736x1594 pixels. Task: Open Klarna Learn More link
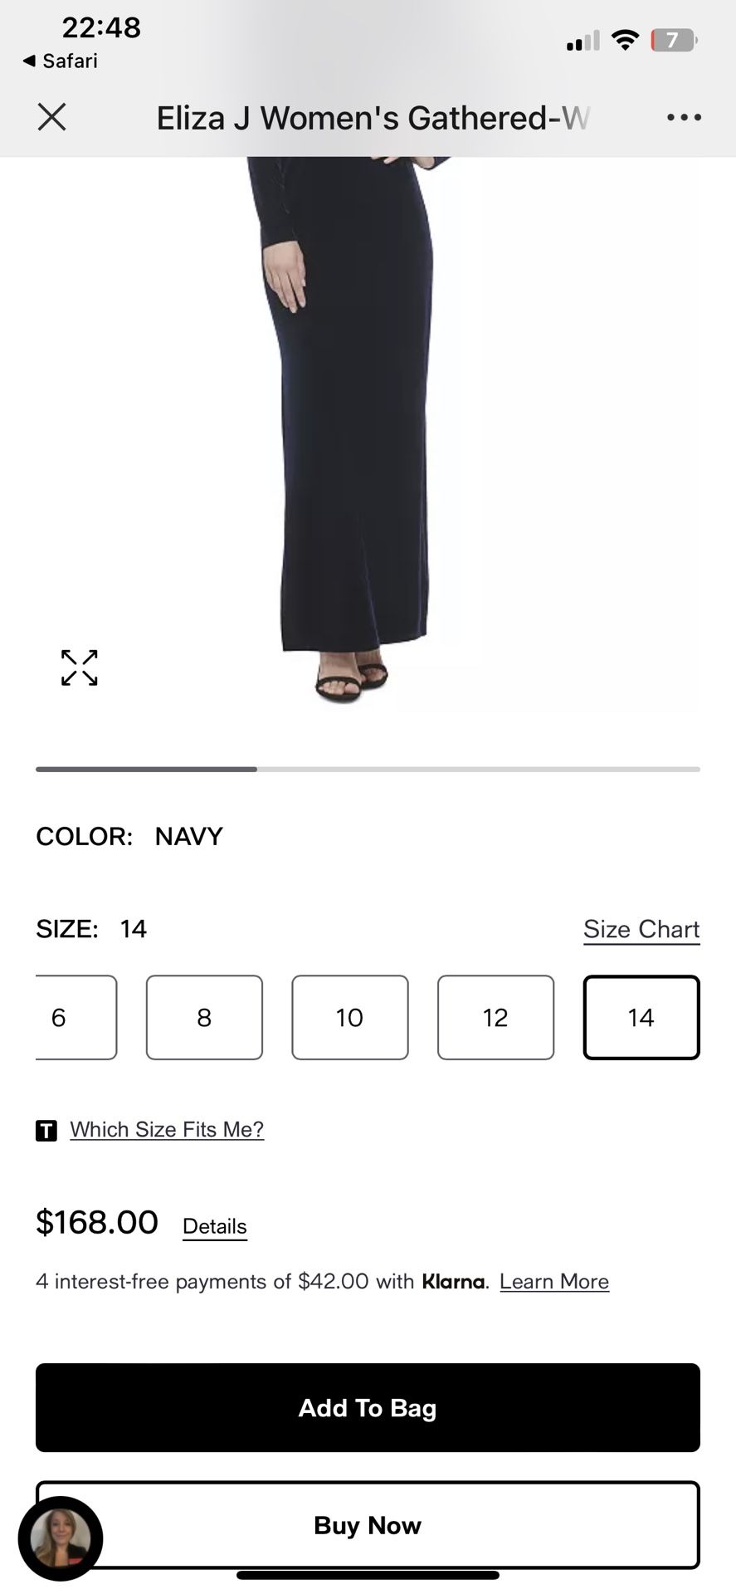tap(554, 1281)
